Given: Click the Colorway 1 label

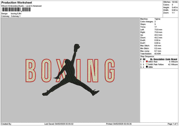Looking at the screenshot, I should 16,16.
